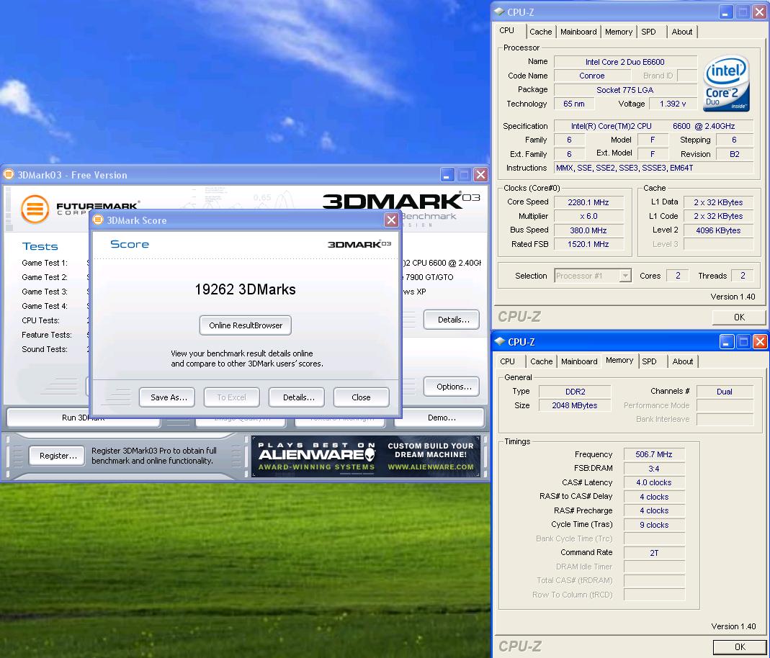Open Details... in 3DMark03 main window

pyautogui.click(x=453, y=320)
